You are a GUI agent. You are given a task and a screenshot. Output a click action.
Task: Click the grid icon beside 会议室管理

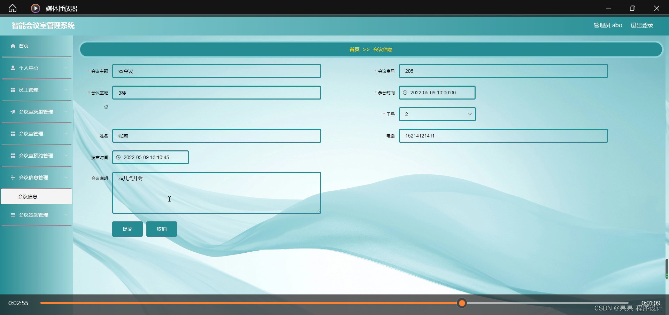13,134
